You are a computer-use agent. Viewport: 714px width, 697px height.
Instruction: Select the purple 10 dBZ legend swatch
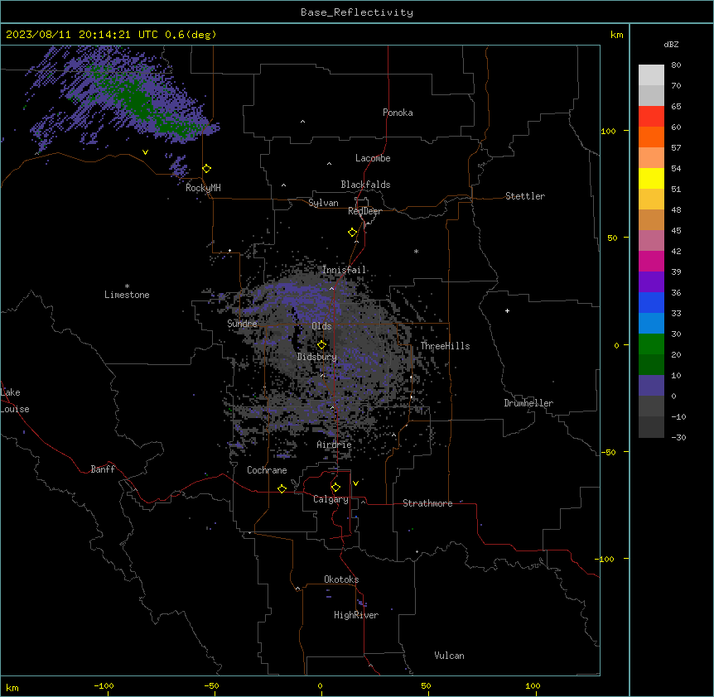[x=651, y=386]
